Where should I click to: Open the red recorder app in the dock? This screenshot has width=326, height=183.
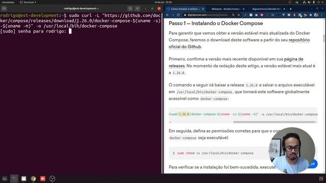(x=43, y=178)
